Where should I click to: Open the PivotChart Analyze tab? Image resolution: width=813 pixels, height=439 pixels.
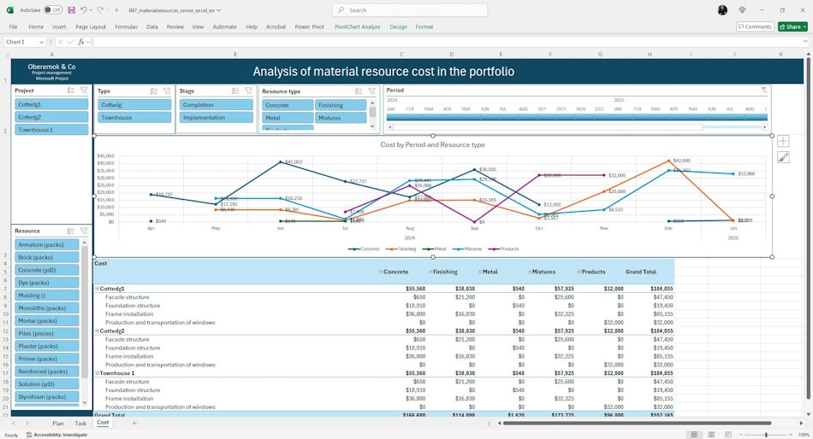357,26
